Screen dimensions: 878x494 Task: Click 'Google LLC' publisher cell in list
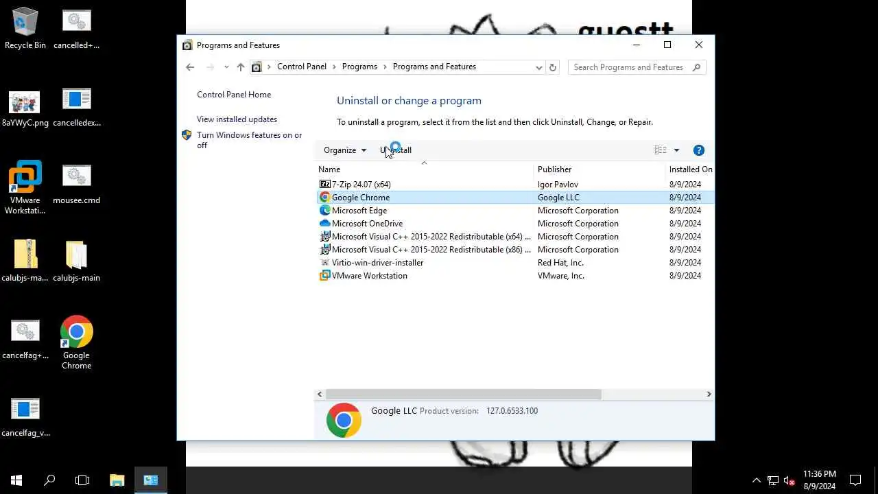[x=558, y=198]
